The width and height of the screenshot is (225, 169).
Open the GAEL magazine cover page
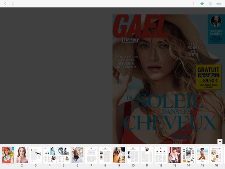click(x=169, y=79)
